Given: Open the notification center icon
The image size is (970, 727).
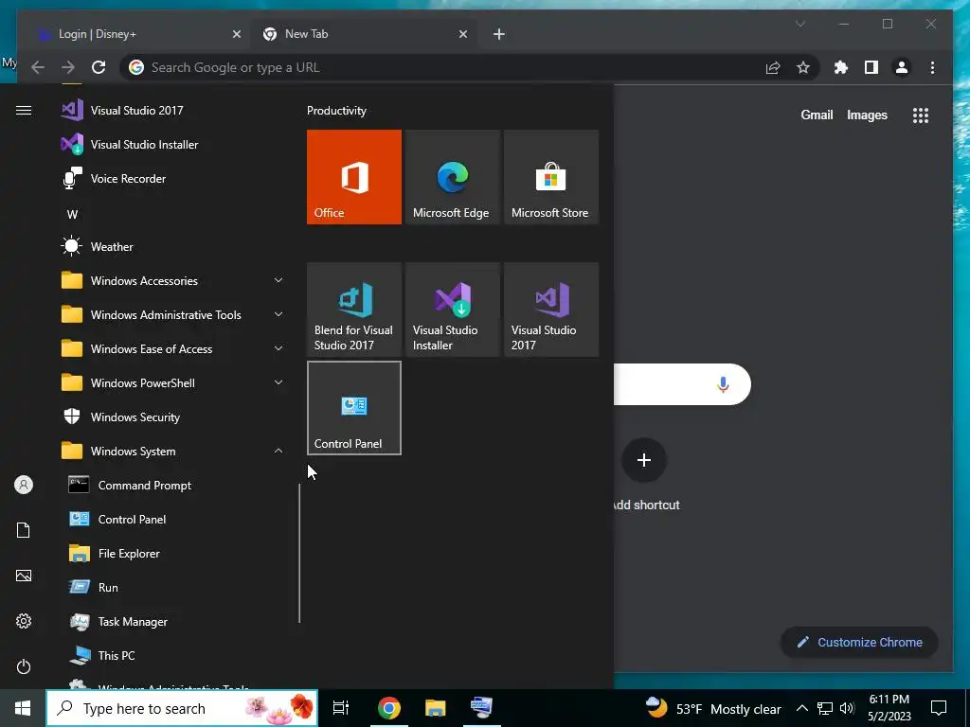Looking at the screenshot, I should coord(939,708).
